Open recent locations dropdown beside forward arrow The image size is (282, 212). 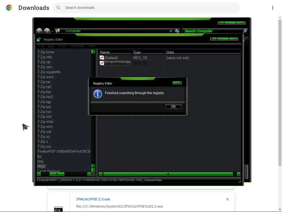pos(52,31)
